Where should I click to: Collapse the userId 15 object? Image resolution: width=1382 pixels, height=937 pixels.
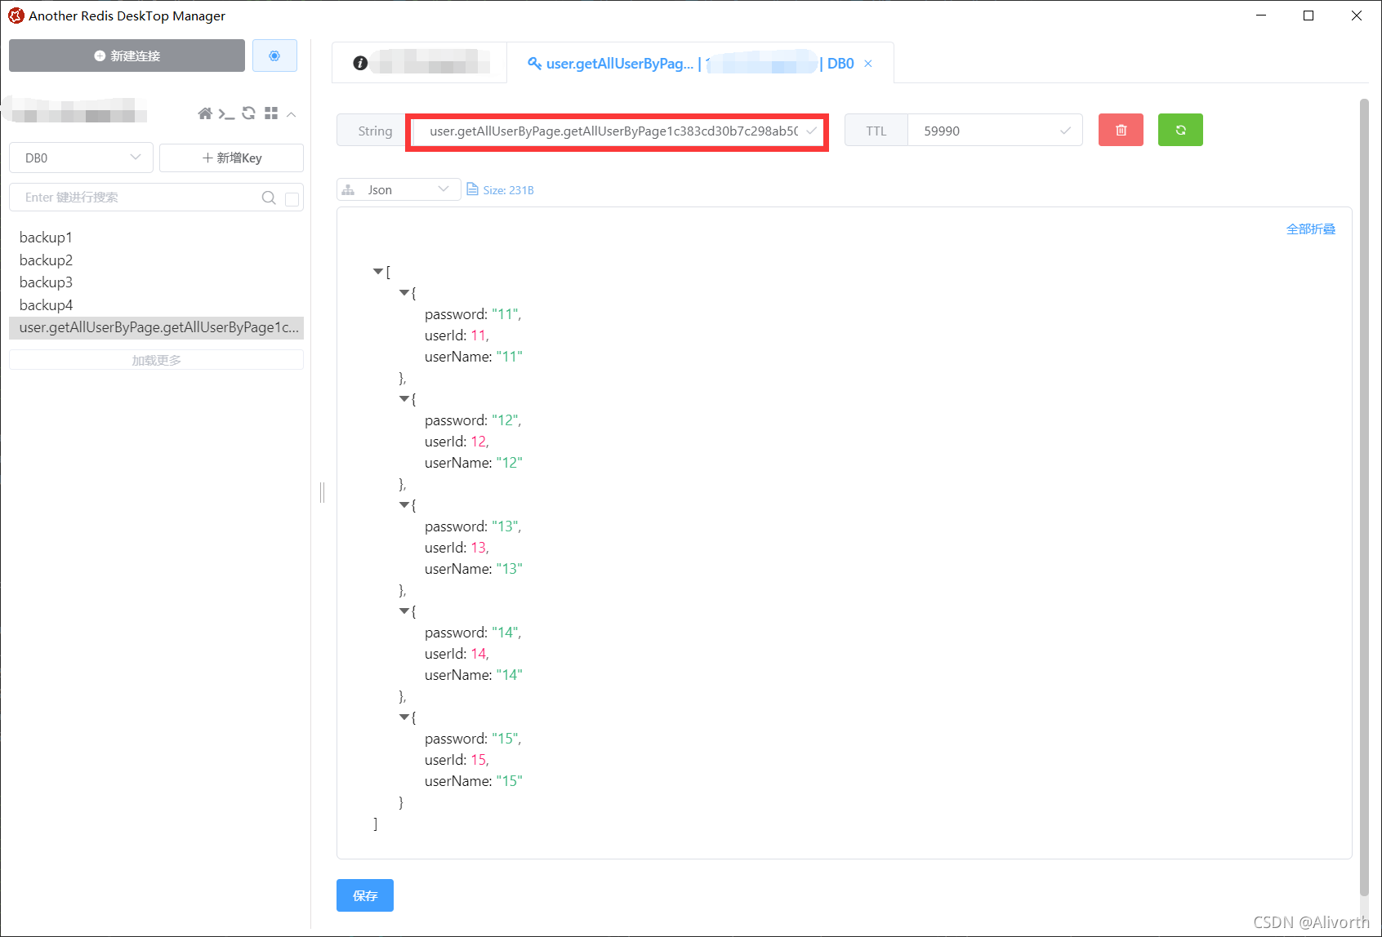tap(404, 717)
